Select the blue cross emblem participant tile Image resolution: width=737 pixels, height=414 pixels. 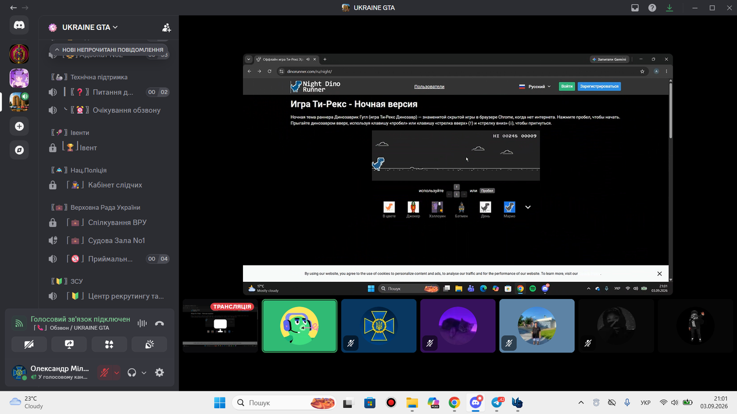tap(379, 325)
